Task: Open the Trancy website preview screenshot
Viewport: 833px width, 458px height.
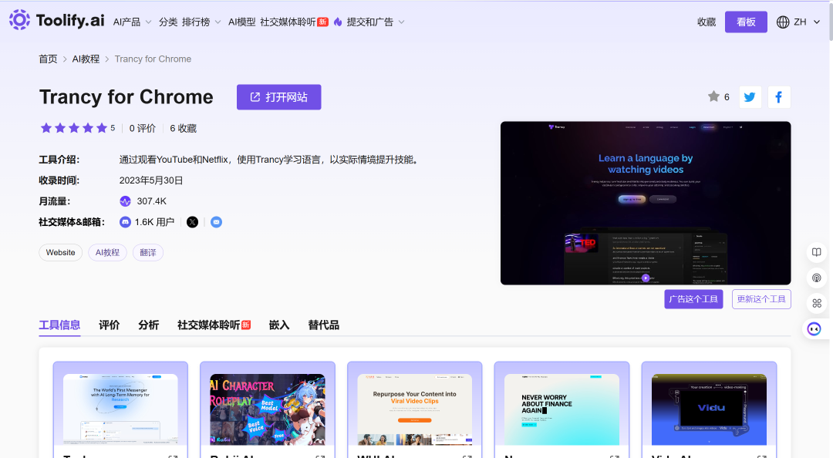Action: point(646,203)
